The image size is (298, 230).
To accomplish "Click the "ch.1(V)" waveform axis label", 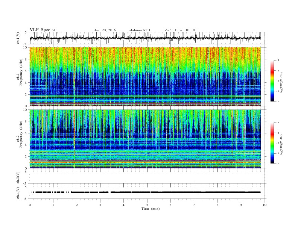I will click(18, 38).
